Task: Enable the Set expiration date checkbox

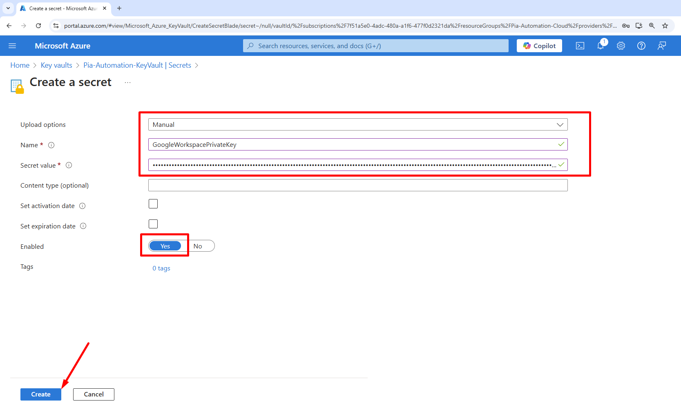Action: coord(153,224)
